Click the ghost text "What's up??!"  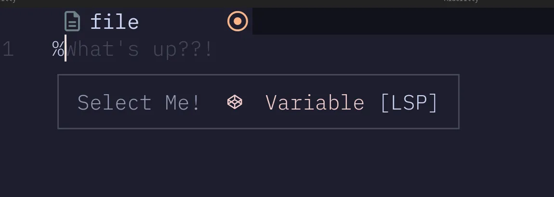tap(140, 49)
